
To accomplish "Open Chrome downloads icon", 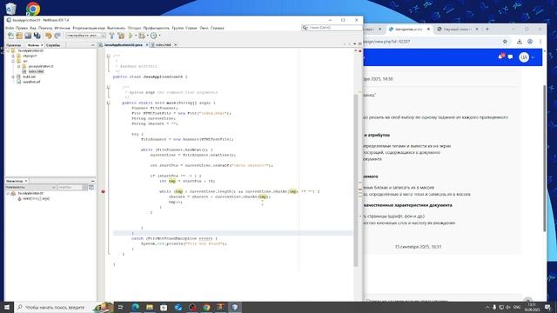I will click(520, 42).
